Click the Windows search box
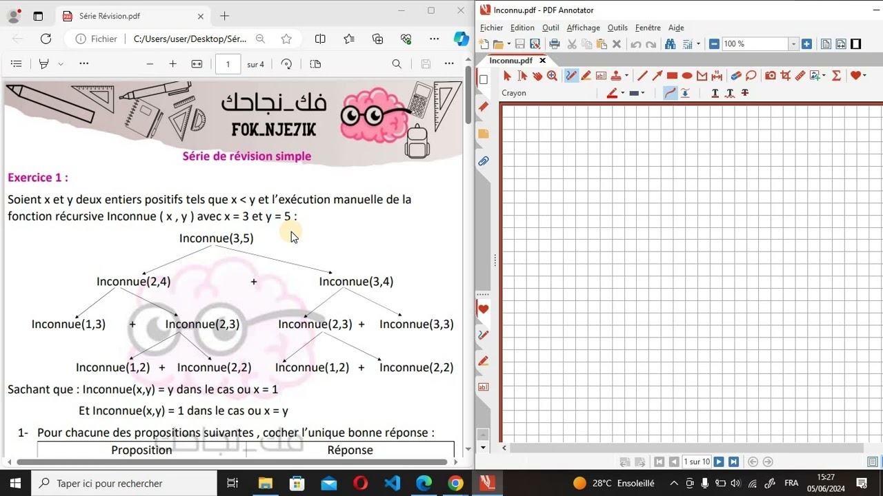This screenshot has width=883, height=496. (125, 484)
